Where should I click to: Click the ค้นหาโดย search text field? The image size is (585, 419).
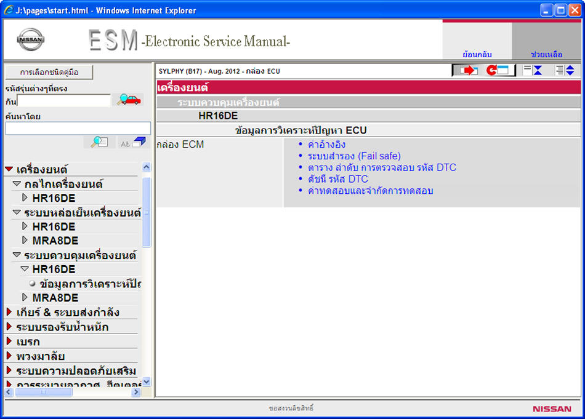78,128
